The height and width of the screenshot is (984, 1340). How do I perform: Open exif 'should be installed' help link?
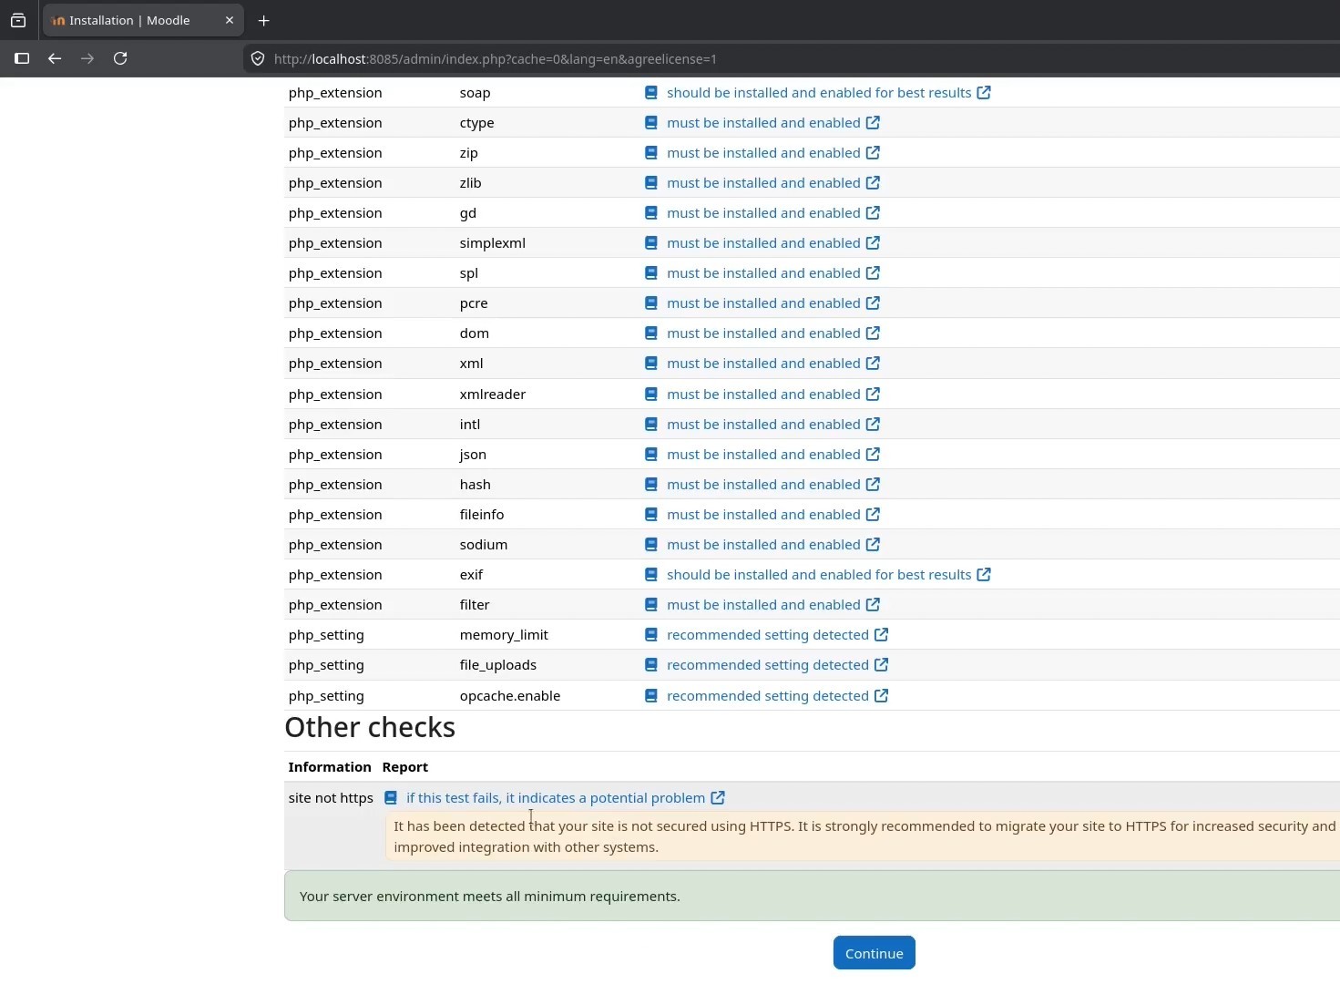tap(819, 575)
